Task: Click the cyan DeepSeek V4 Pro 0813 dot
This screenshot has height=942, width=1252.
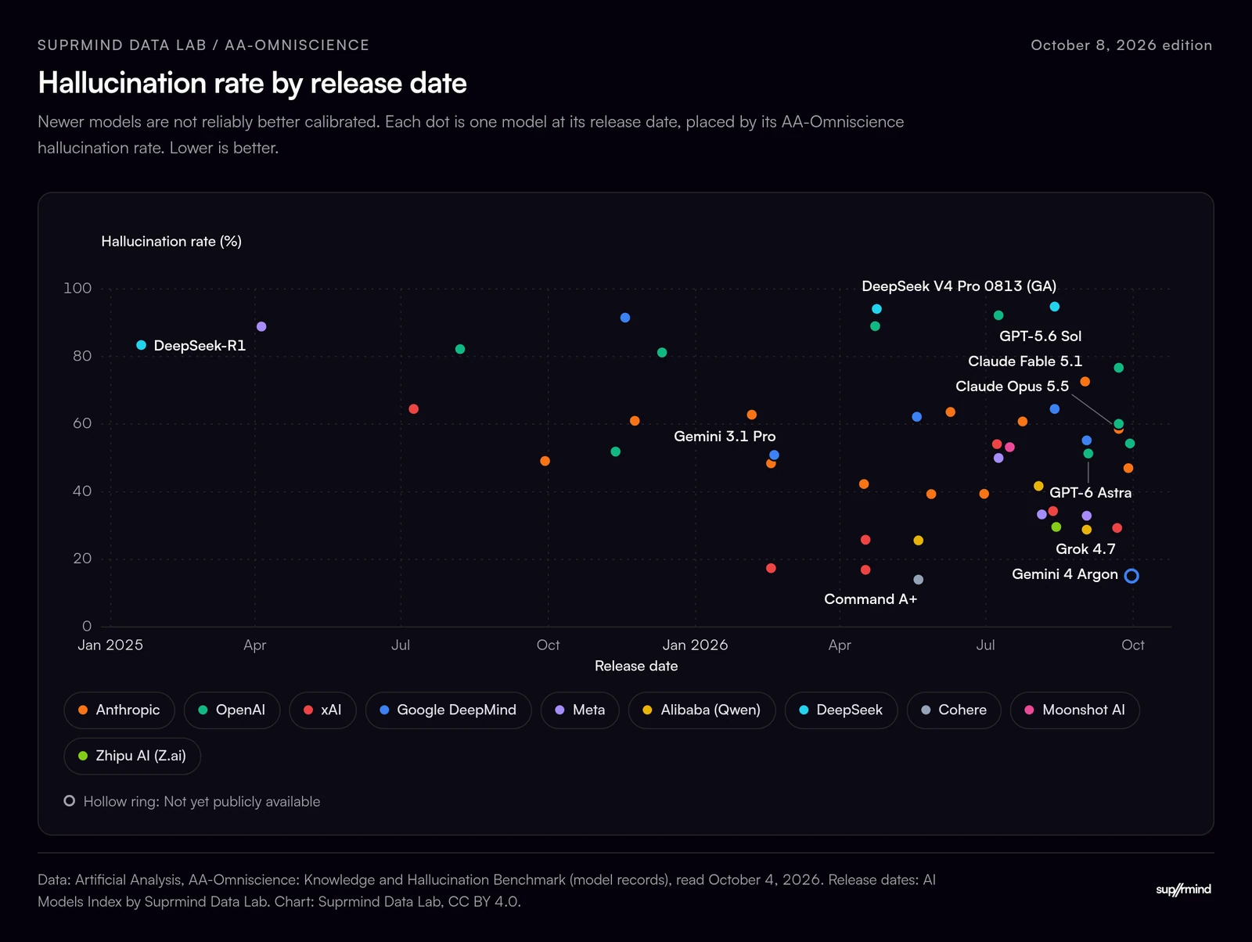Action: tap(1055, 307)
